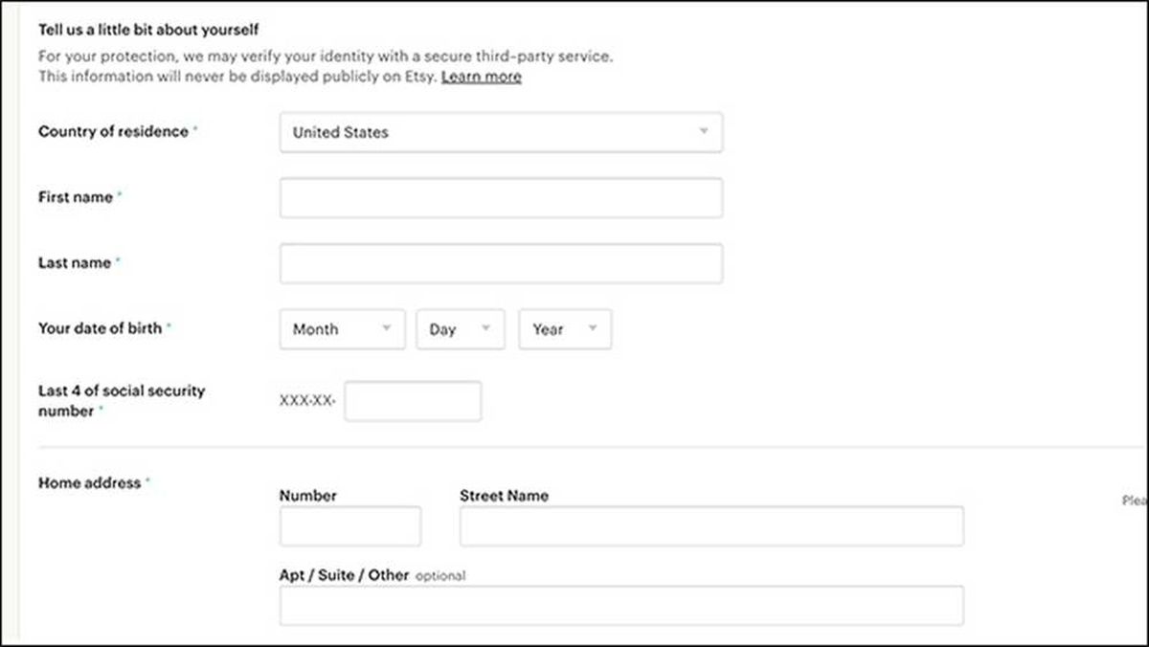Click the "Last 4 of social security" label
Image resolution: width=1149 pixels, height=647 pixels.
click(121, 391)
